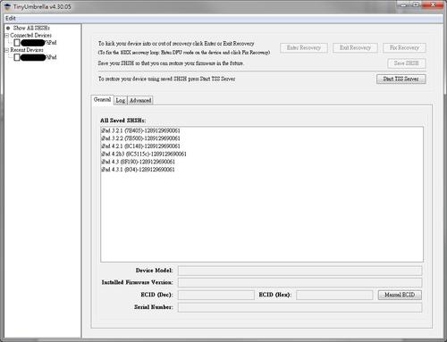
Task: Click the Installed Firmware Version field
Action: click(299, 282)
